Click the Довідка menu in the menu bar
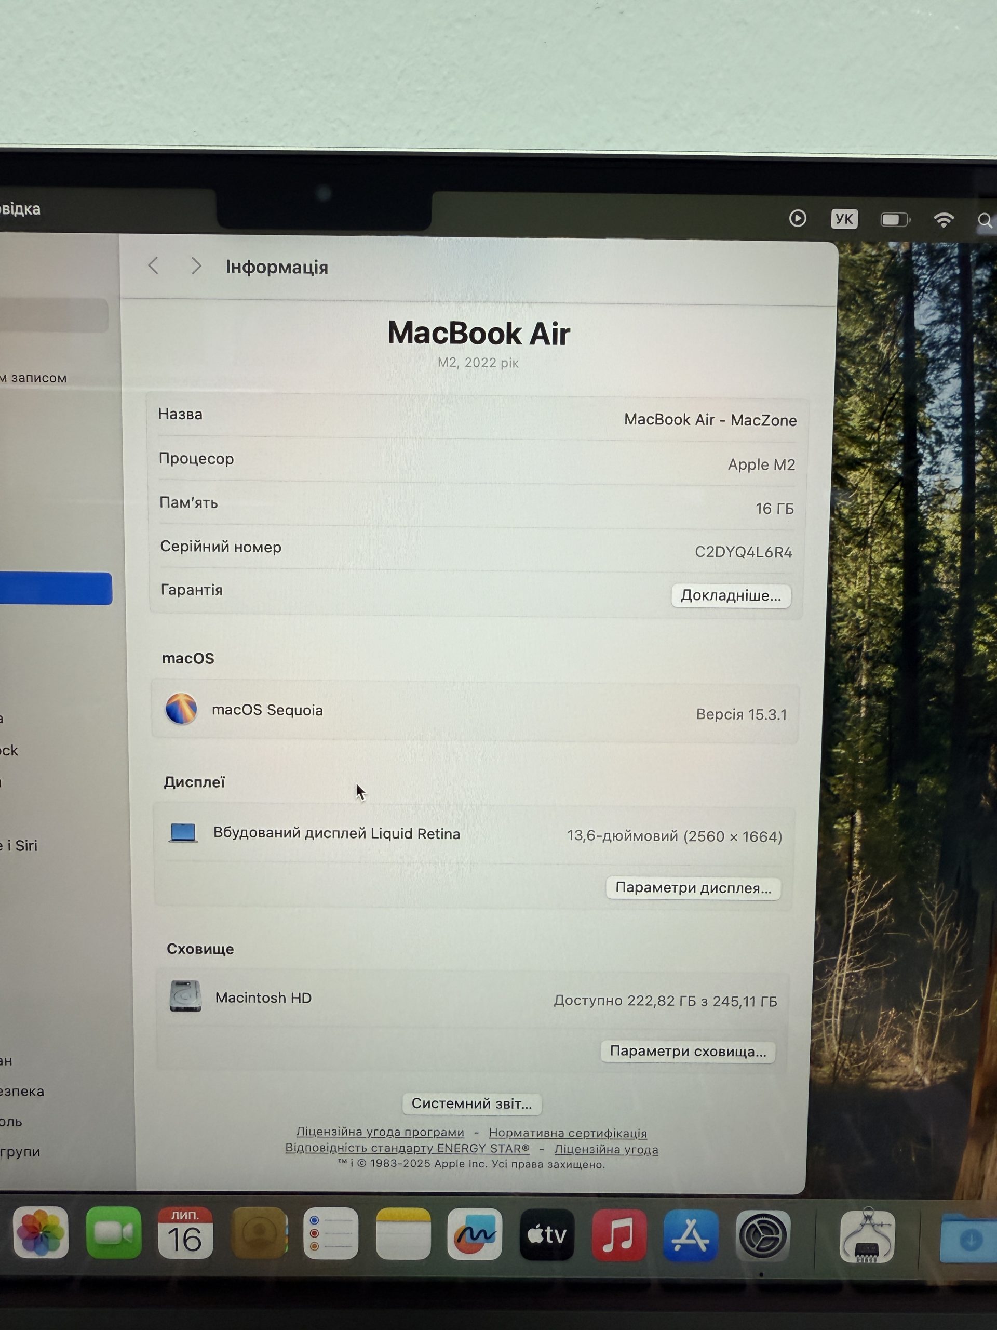 pyautogui.click(x=20, y=209)
